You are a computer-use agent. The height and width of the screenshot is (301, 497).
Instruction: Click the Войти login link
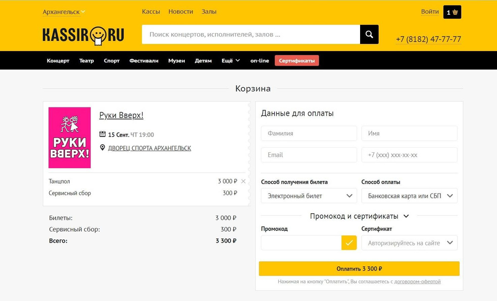430,12
